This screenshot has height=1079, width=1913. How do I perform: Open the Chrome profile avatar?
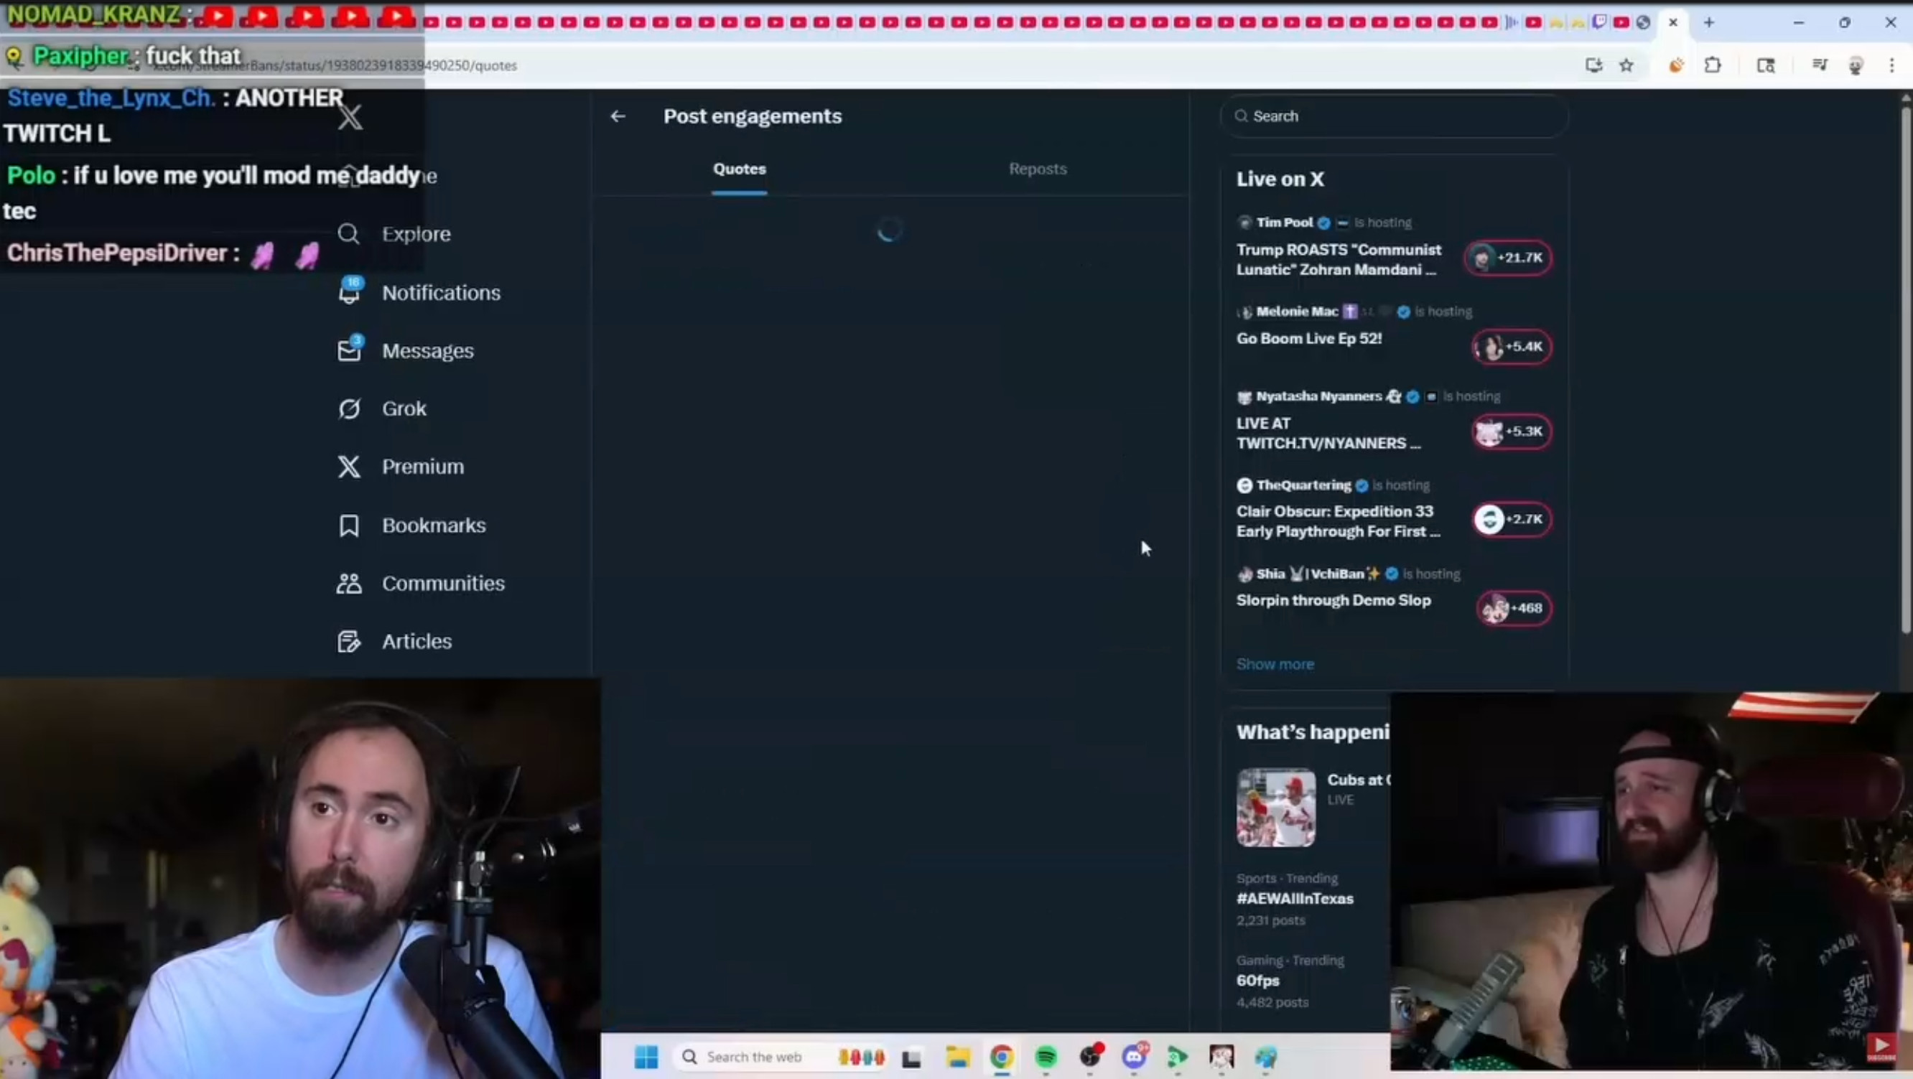(x=1855, y=65)
